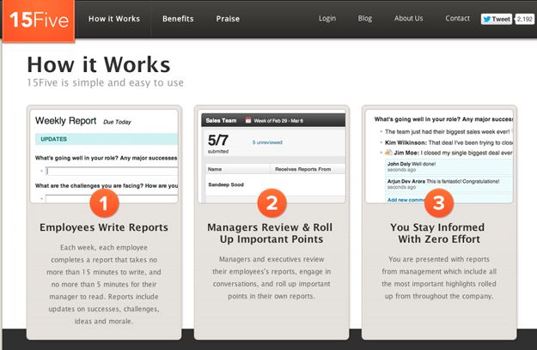
Task: Click the Name column header
Action: tap(238, 169)
